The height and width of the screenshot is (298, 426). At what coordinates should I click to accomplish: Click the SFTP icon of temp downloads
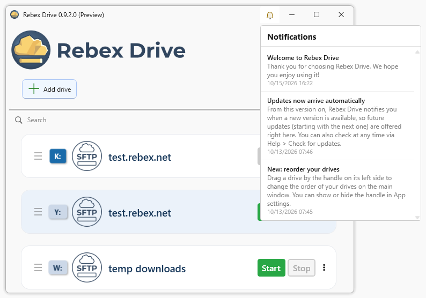[87, 267]
